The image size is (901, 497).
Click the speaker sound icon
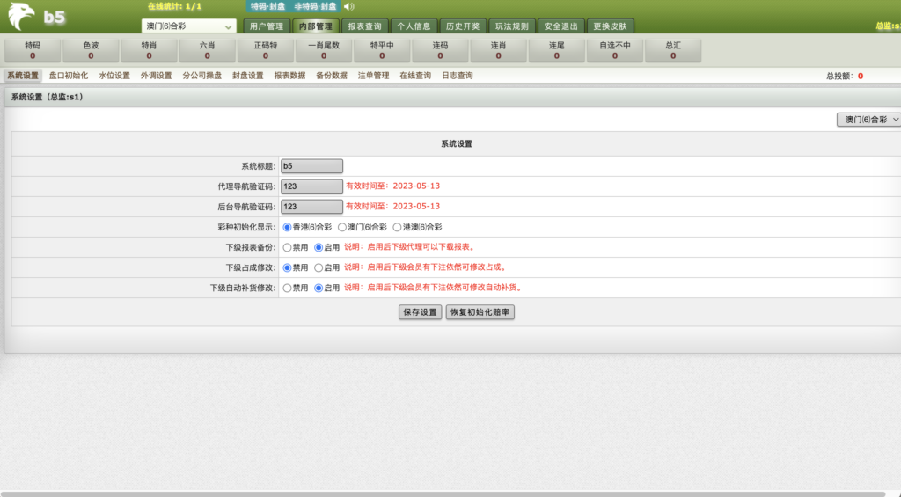pos(348,7)
